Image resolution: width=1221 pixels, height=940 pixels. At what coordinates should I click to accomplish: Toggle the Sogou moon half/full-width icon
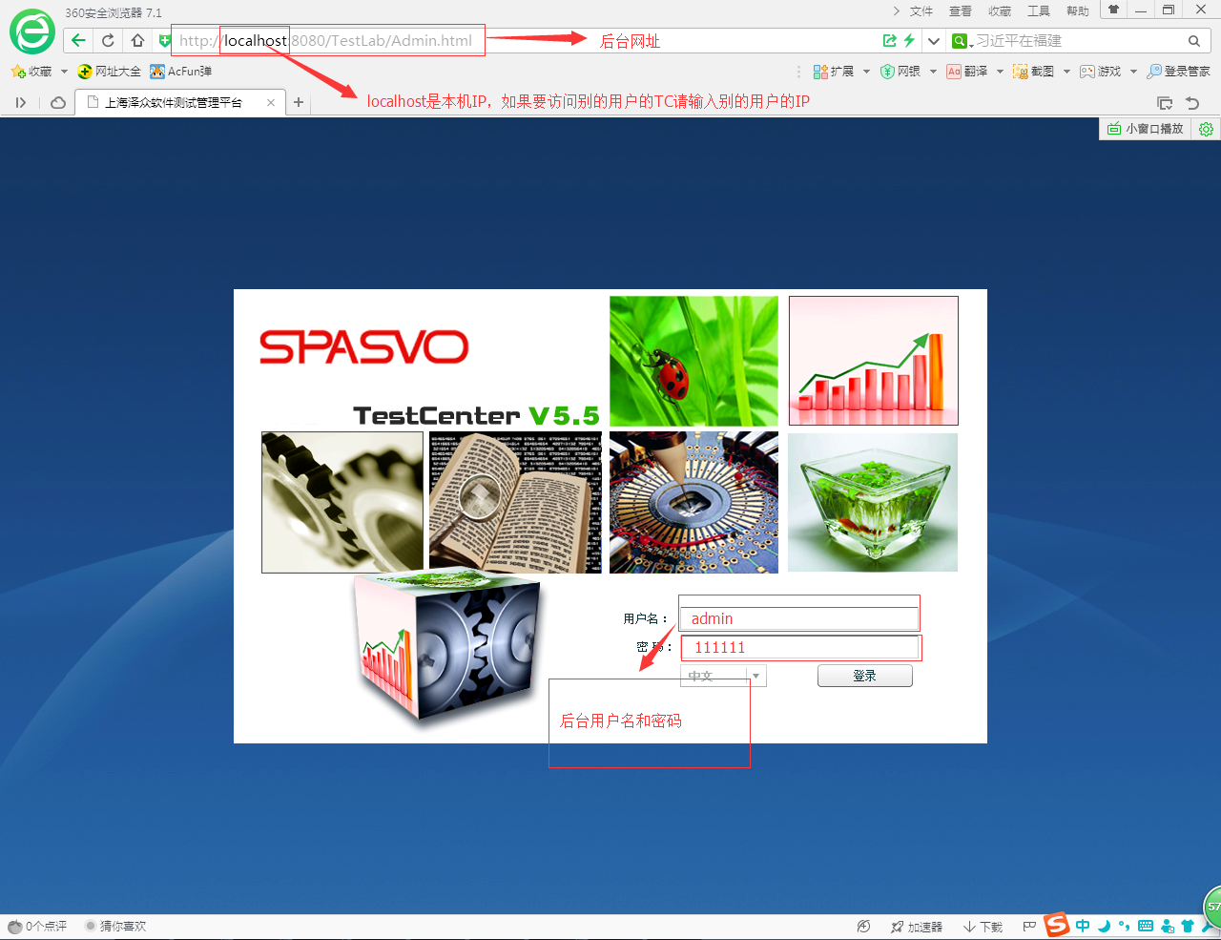(1104, 926)
